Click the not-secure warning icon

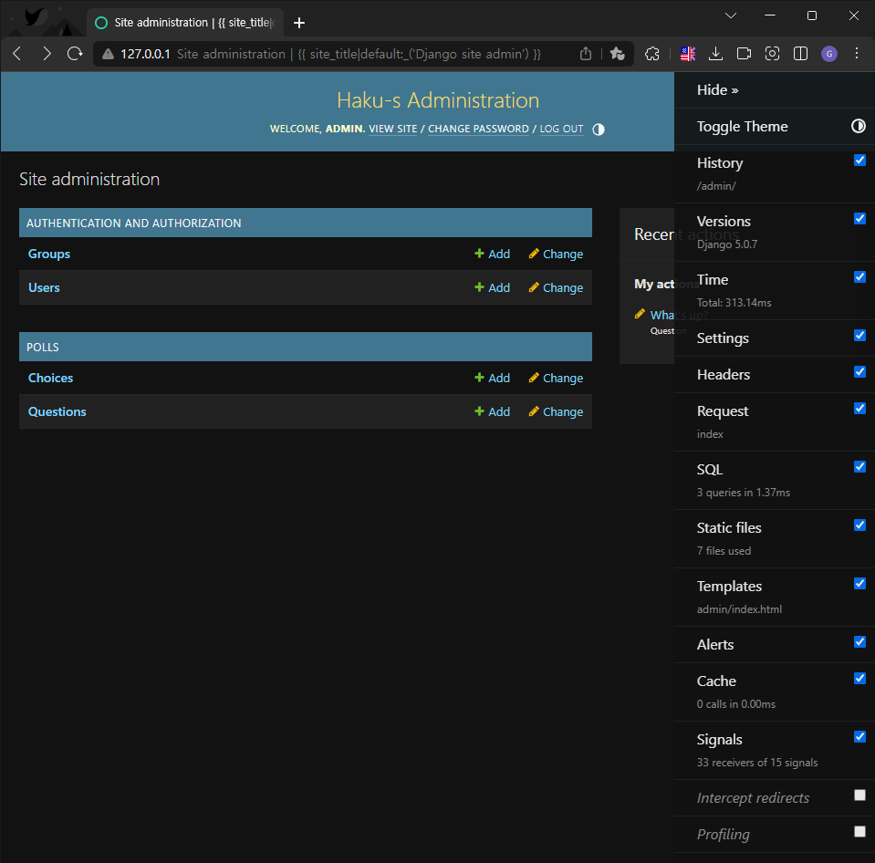pyautogui.click(x=108, y=54)
